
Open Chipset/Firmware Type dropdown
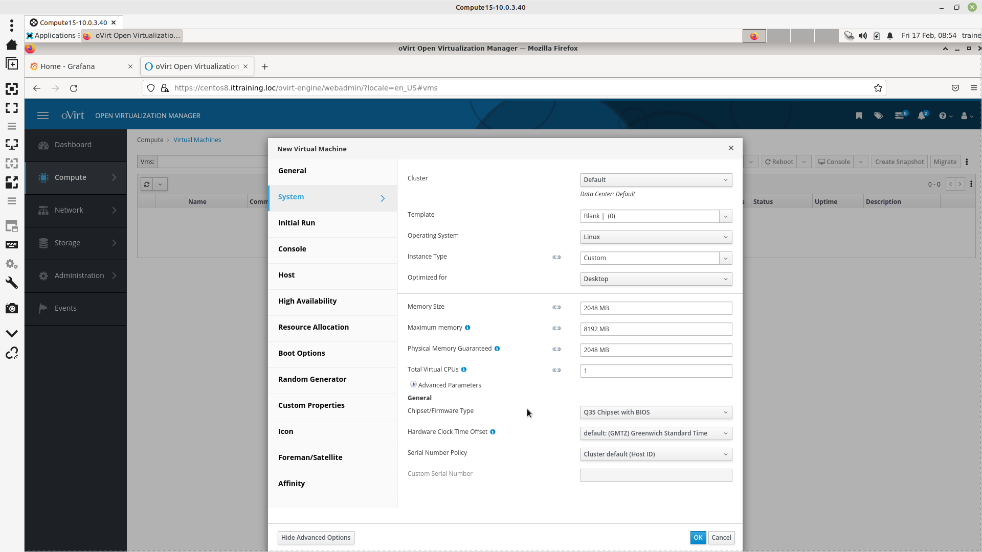tap(656, 412)
